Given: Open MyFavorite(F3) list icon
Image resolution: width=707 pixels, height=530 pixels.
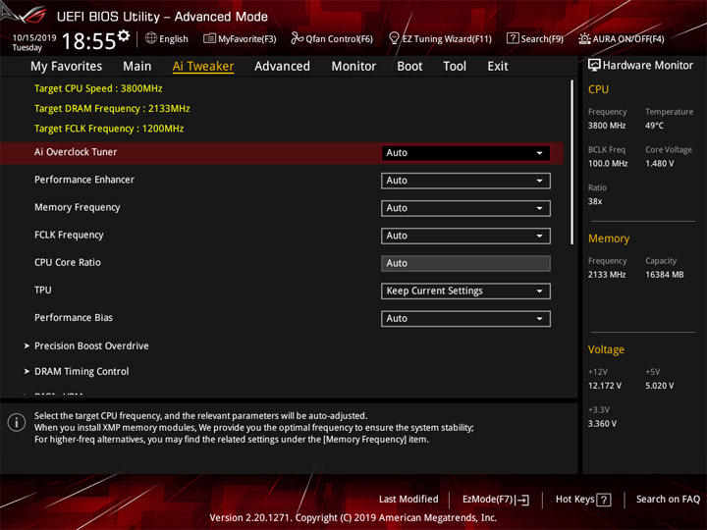Looking at the screenshot, I should pos(209,38).
